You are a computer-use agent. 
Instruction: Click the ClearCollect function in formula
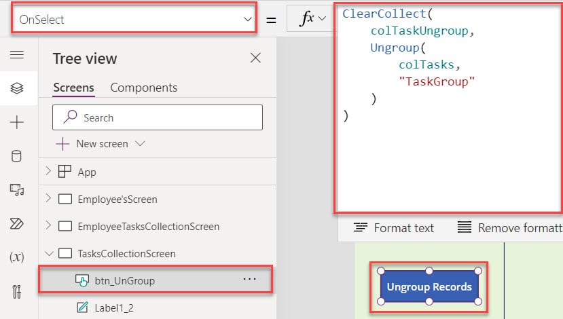[x=384, y=14]
